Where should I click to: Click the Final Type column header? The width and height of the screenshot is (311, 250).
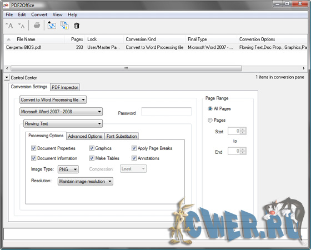coord(211,39)
